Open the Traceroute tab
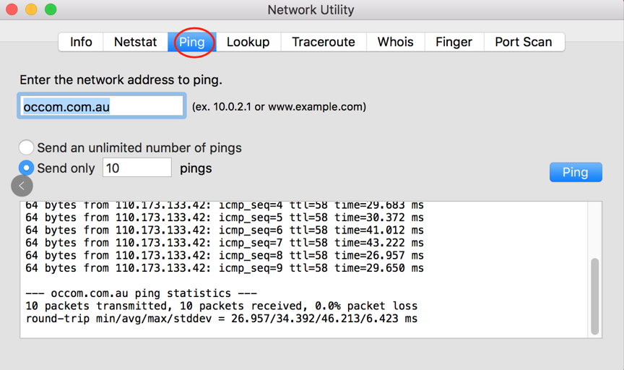The width and height of the screenshot is (624, 370). tap(324, 42)
